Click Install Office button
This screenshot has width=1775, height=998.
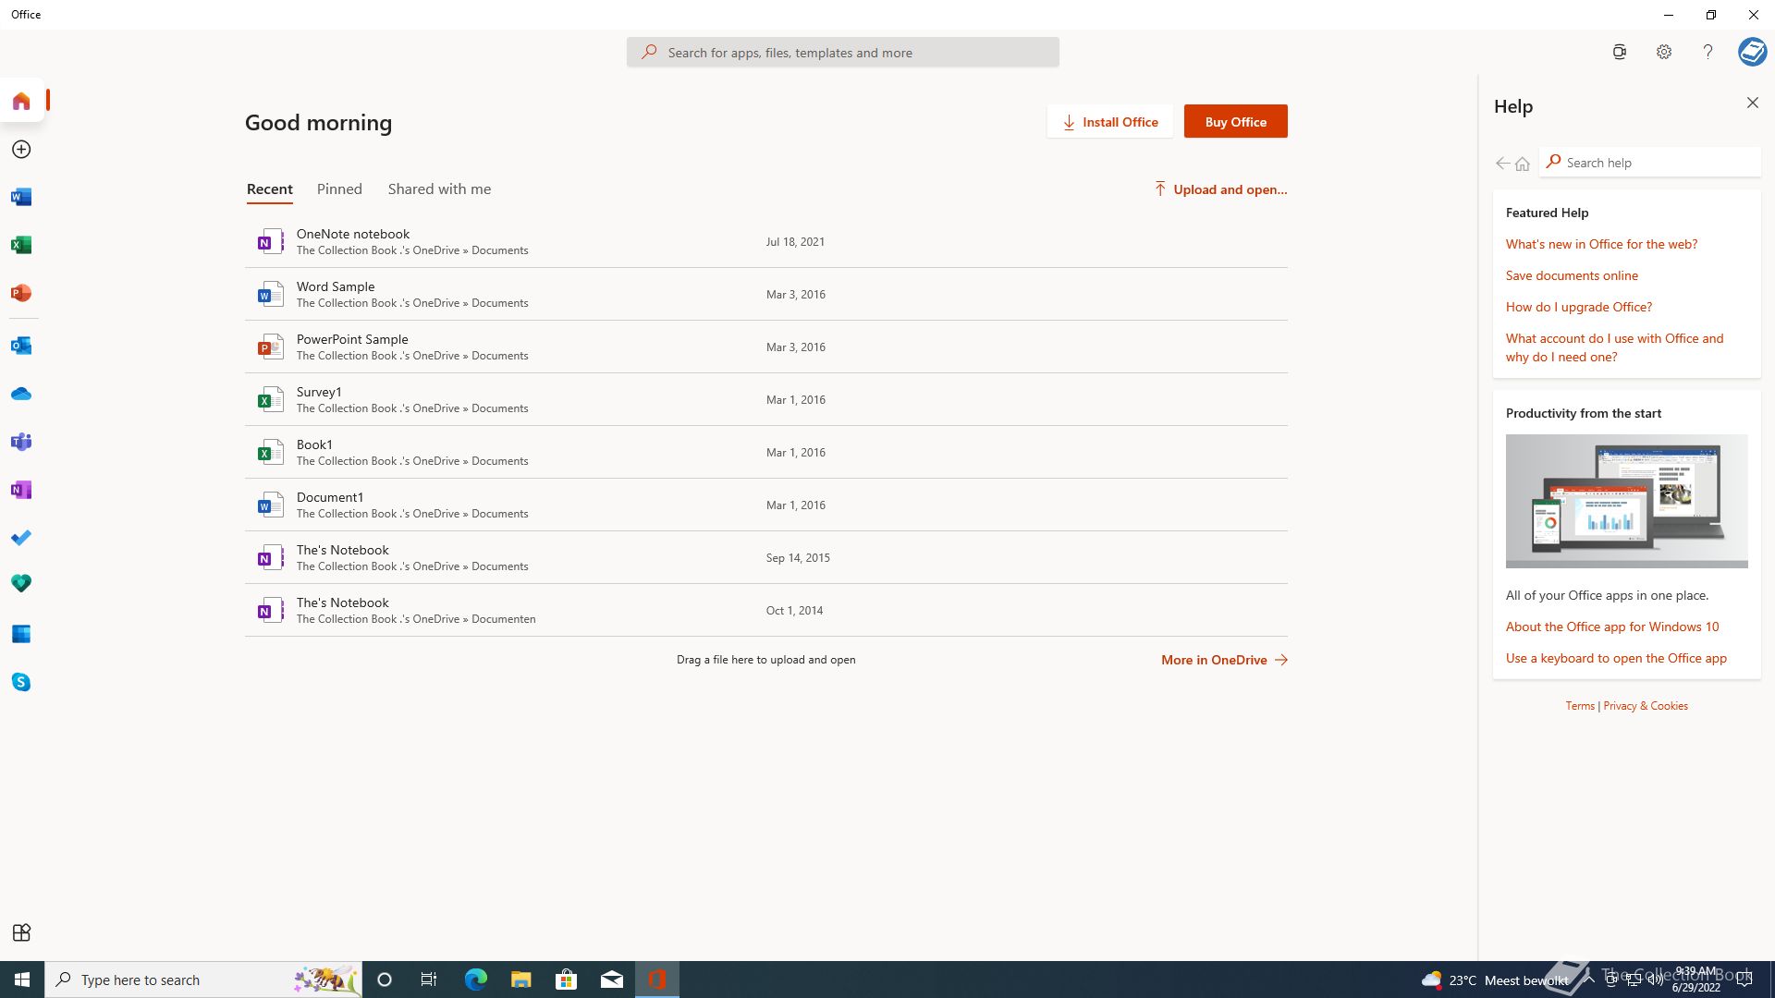[1110, 121]
